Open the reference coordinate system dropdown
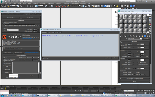The width and height of the screenshot is (155, 97). [x=41, y=6]
